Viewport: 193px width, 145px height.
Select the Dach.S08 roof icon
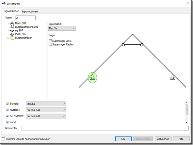12,23
